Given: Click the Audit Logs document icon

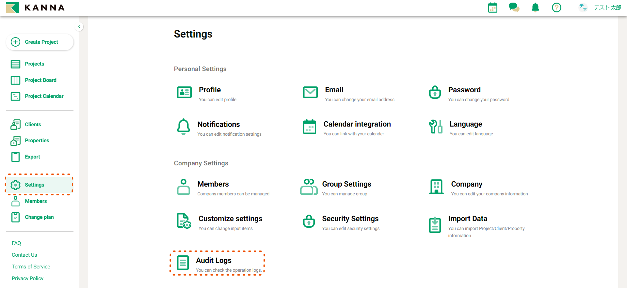Looking at the screenshot, I should 183,263.
